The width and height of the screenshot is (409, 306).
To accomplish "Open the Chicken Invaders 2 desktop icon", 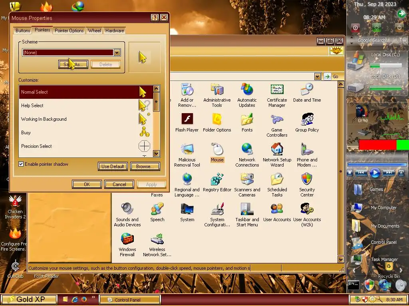I will click(x=15, y=207).
